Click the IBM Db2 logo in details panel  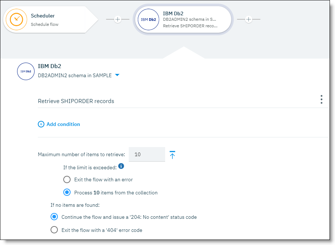tap(26, 71)
